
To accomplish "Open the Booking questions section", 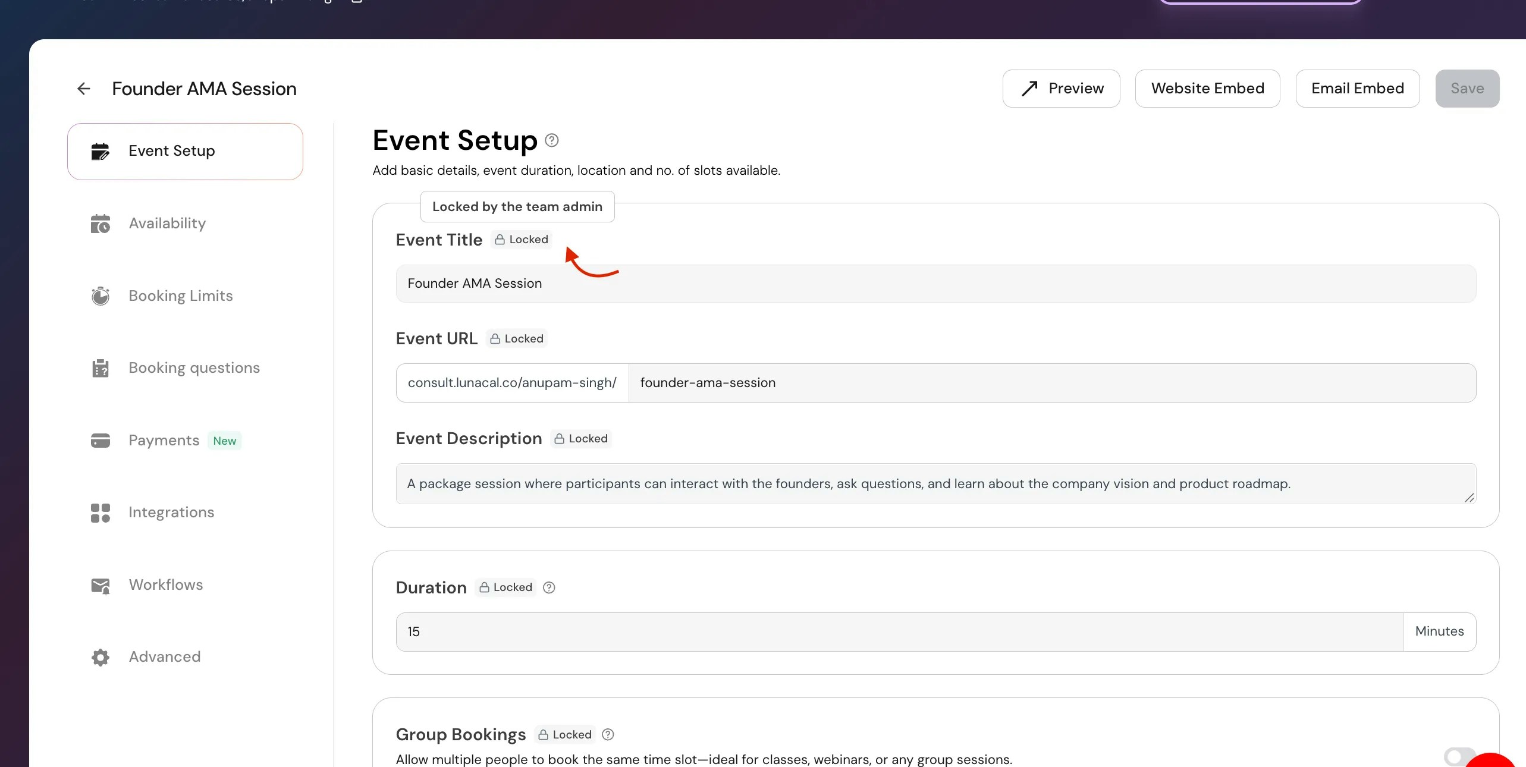I will (x=194, y=368).
